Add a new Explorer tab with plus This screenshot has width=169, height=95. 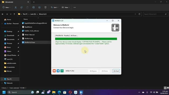click(34, 2)
